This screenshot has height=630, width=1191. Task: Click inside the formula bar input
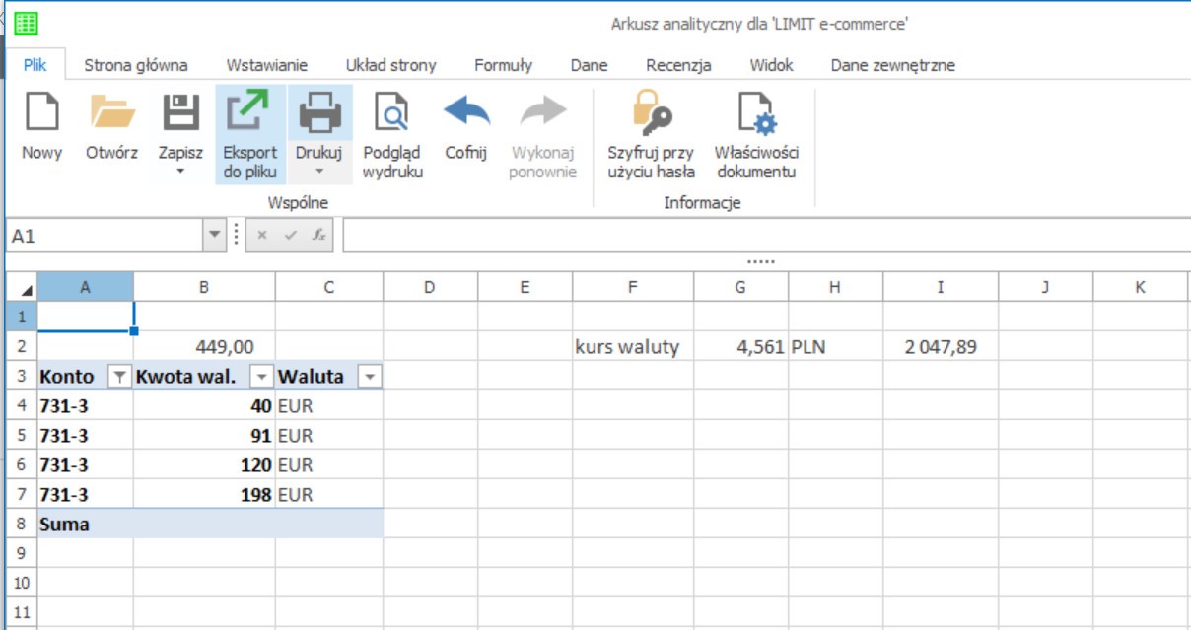pos(766,237)
